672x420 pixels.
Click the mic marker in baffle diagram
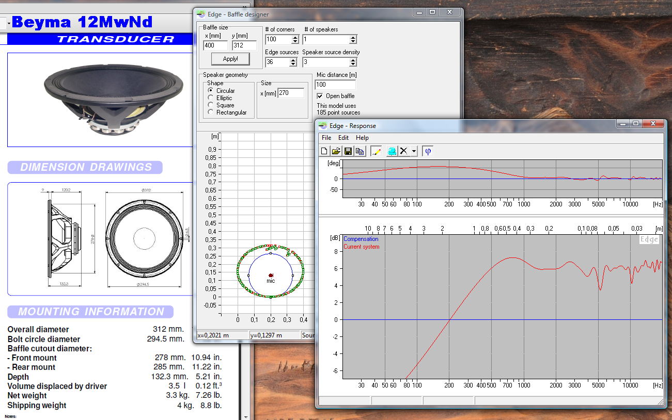click(271, 276)
